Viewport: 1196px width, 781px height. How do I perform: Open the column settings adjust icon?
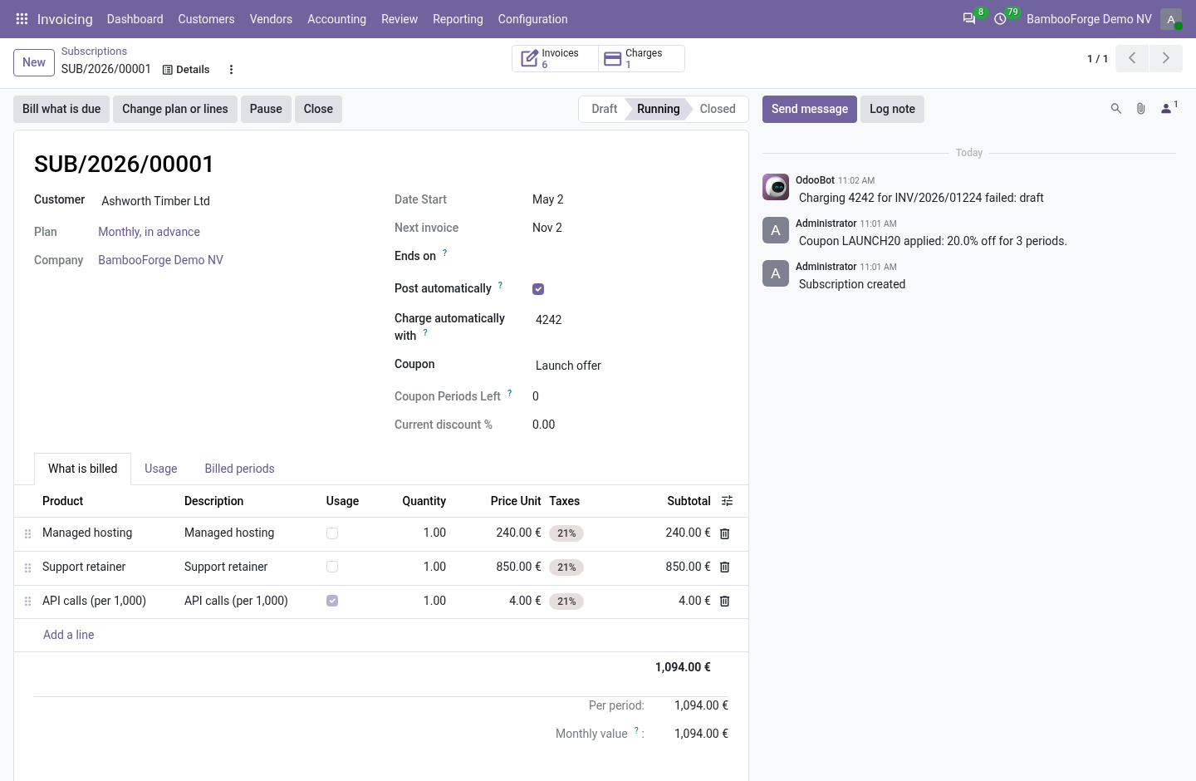click(x=728, y=501)
